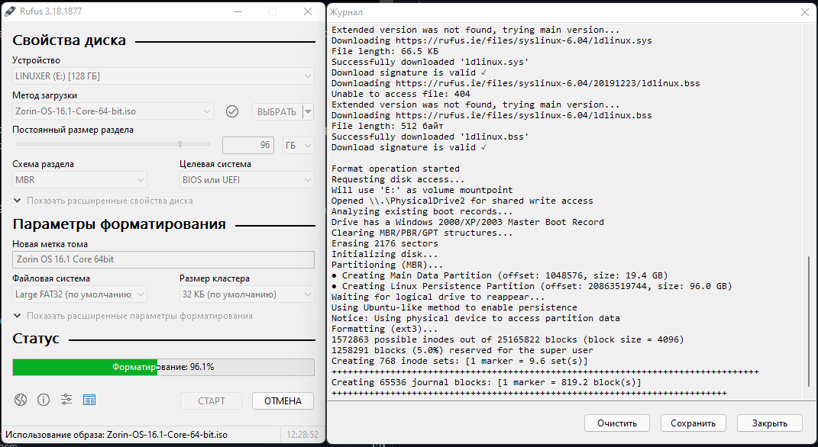Click the Новая метка тома text field
This screenshot has height=447, width=818.
click(x=163, y=259)
